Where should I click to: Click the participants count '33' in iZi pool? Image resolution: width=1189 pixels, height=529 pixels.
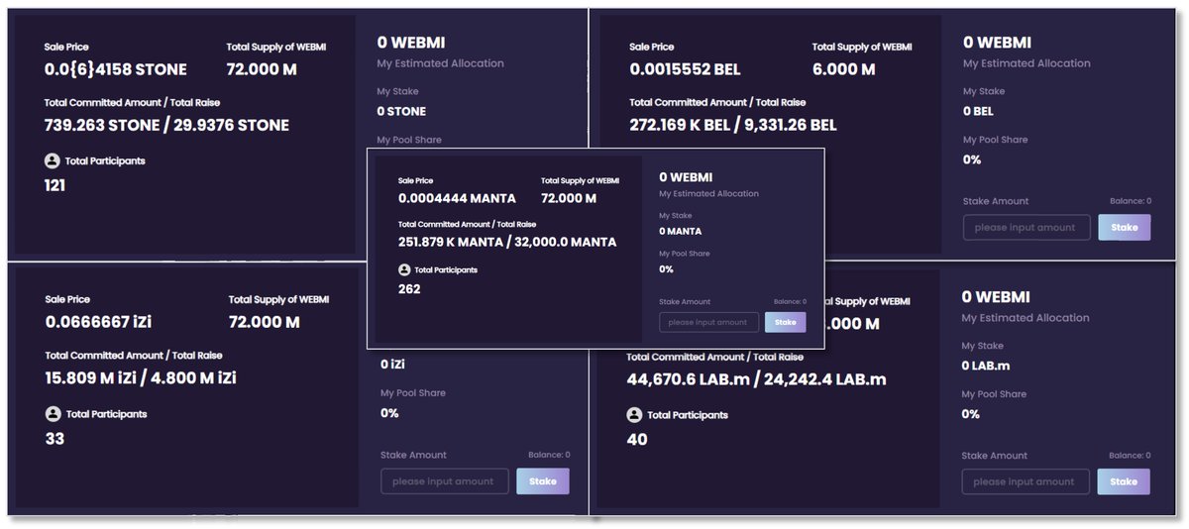tap(54, 438)
